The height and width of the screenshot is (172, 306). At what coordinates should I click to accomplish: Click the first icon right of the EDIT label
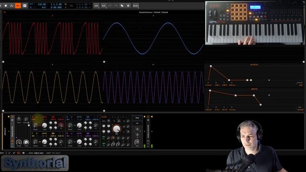pyautogui.click(x=9, y=153)
